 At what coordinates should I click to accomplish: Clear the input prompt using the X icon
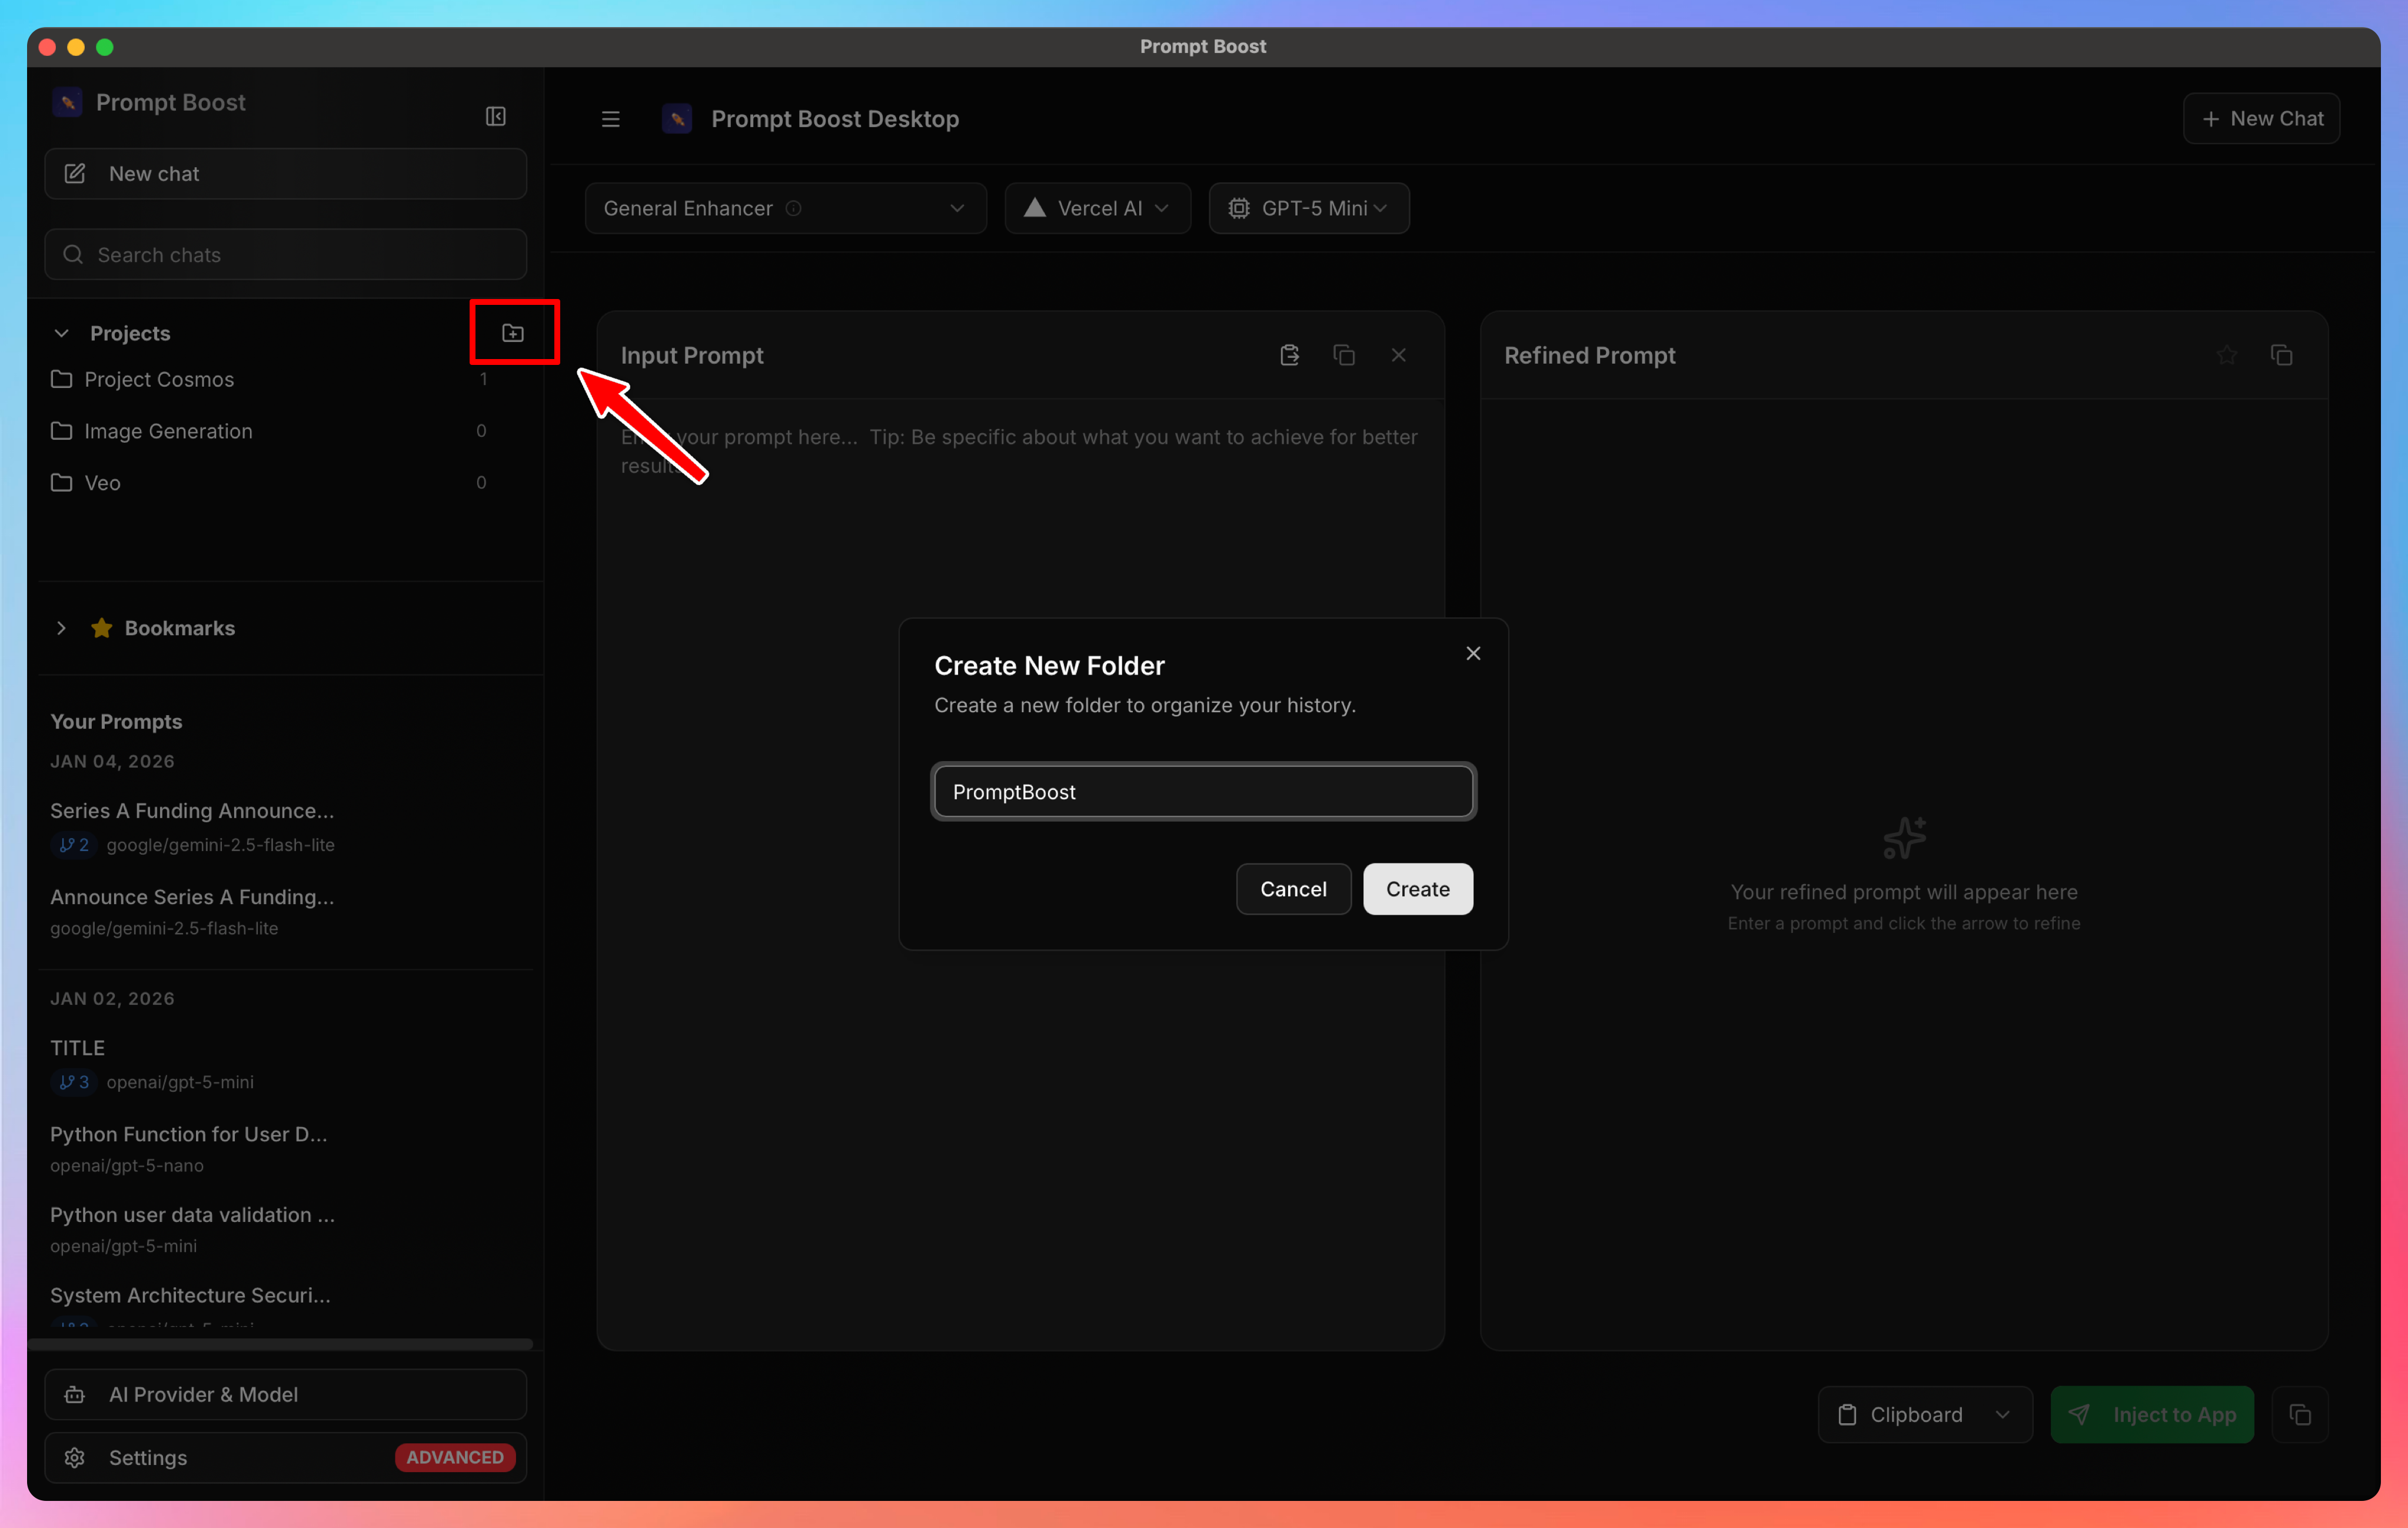pos(1399,354)
